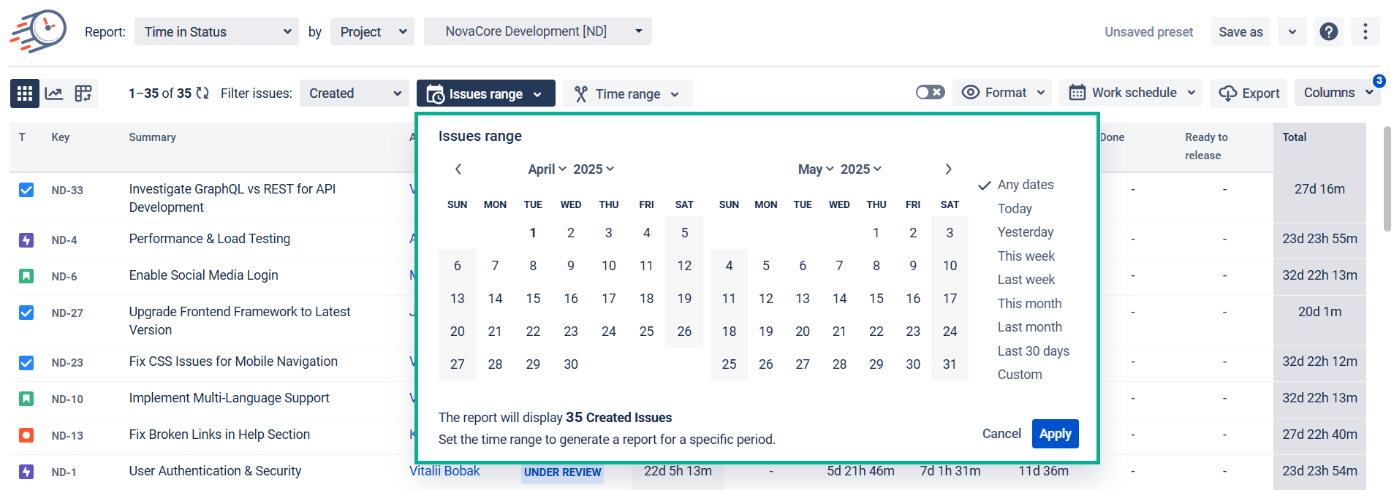The image size is (1394, 490).
Task: Open the help question mark icon
Action: (x=1328, y=31)
